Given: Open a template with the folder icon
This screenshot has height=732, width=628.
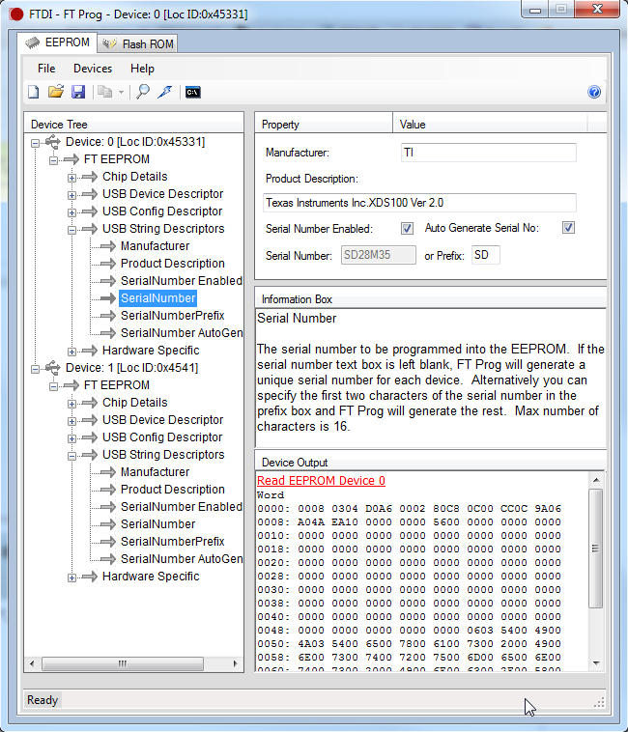Looking at the screenshot, I should (x=56, y=92).
